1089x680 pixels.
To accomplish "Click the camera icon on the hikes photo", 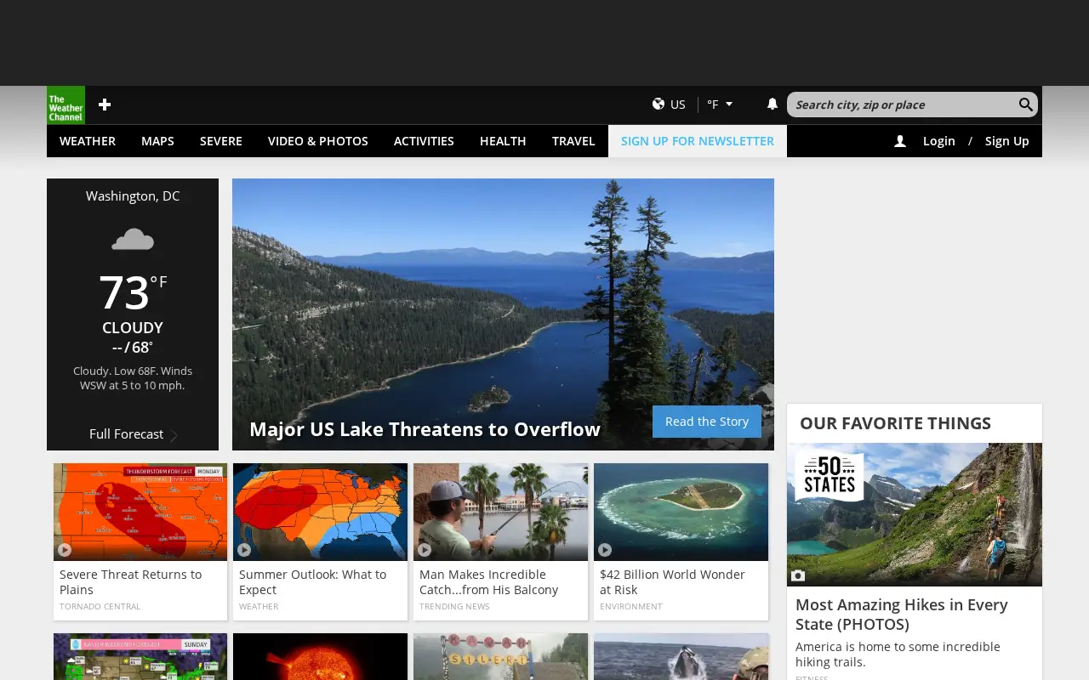I will click(798, 575).
